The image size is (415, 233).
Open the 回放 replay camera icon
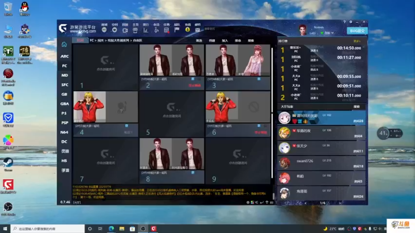coord(125,30)
